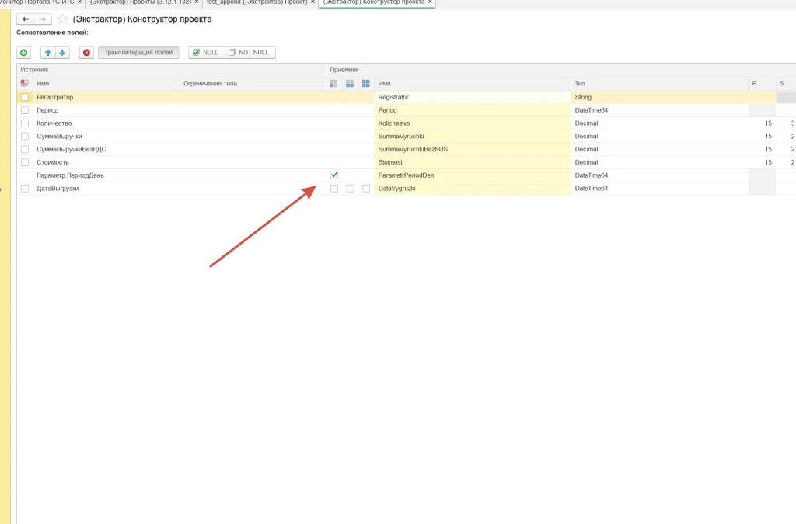Open the (Экстрактор) Проекты tab
The image size is (796, 524).
(x=141, y=2)
